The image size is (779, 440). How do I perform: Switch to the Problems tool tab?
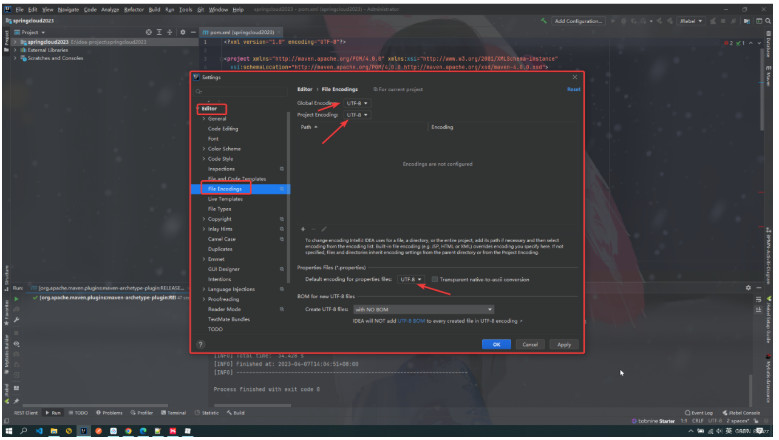(109, 413)
